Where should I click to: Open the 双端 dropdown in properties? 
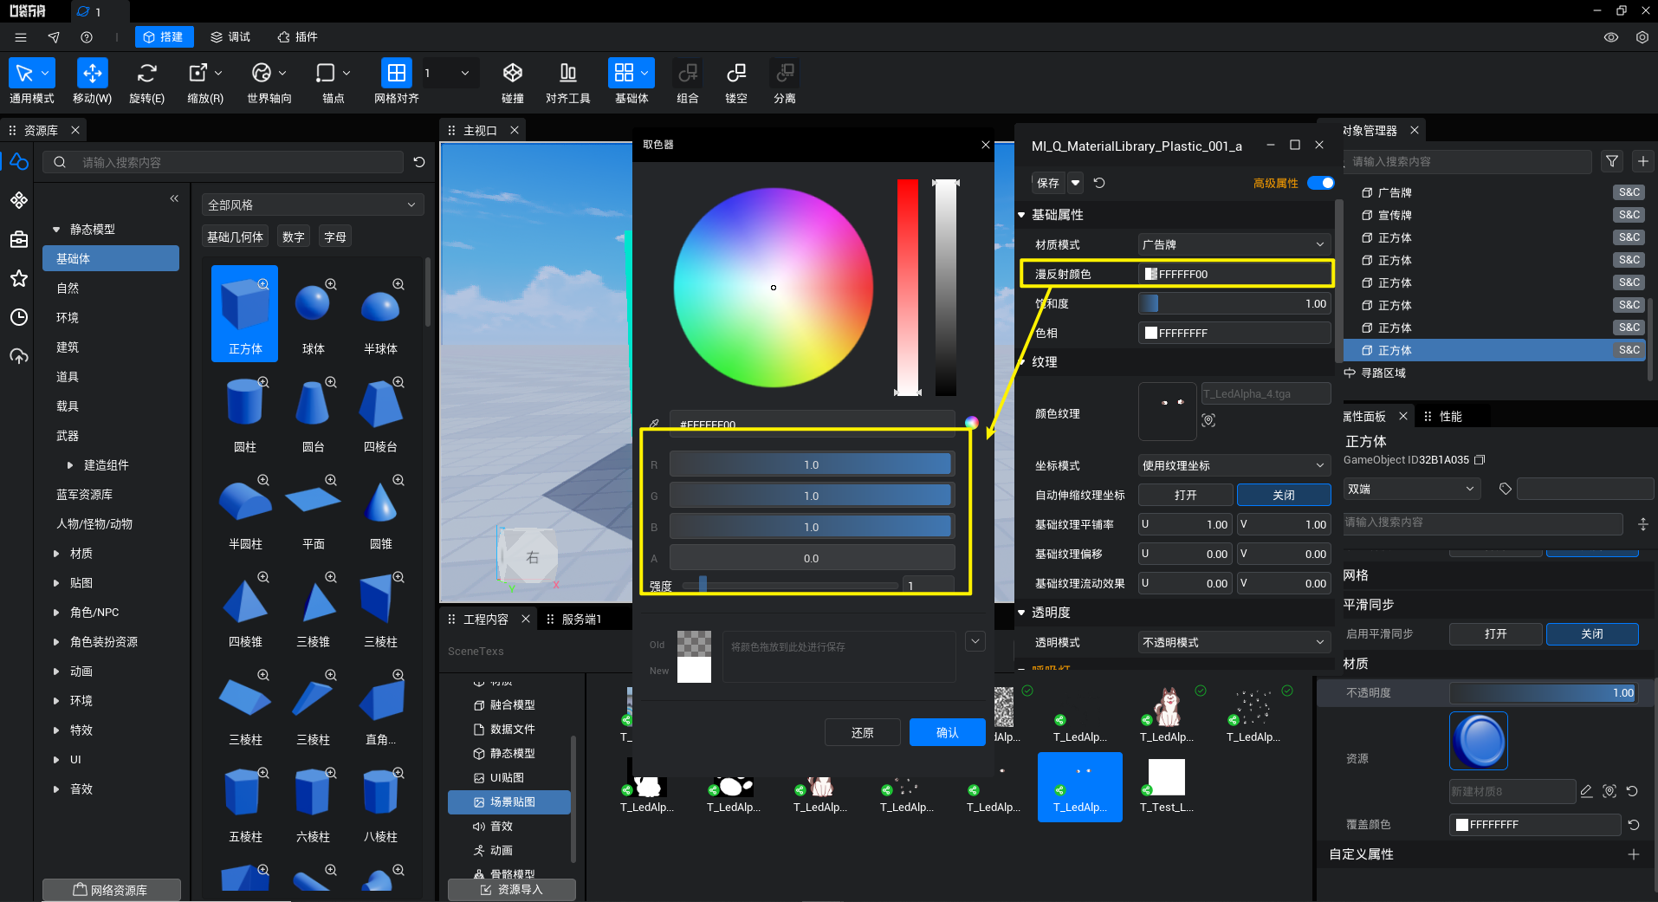pos(1410,489)
